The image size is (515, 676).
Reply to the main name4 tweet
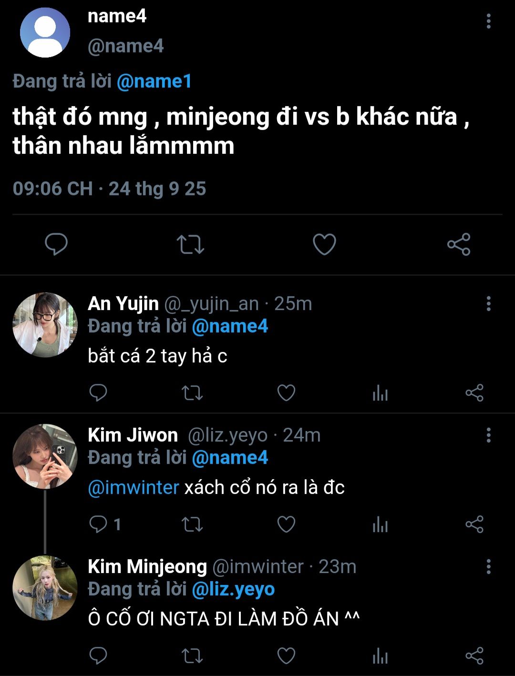pos(56,244)
